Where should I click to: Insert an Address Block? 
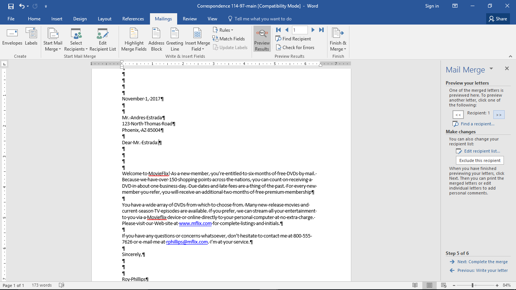click(156, 39)
